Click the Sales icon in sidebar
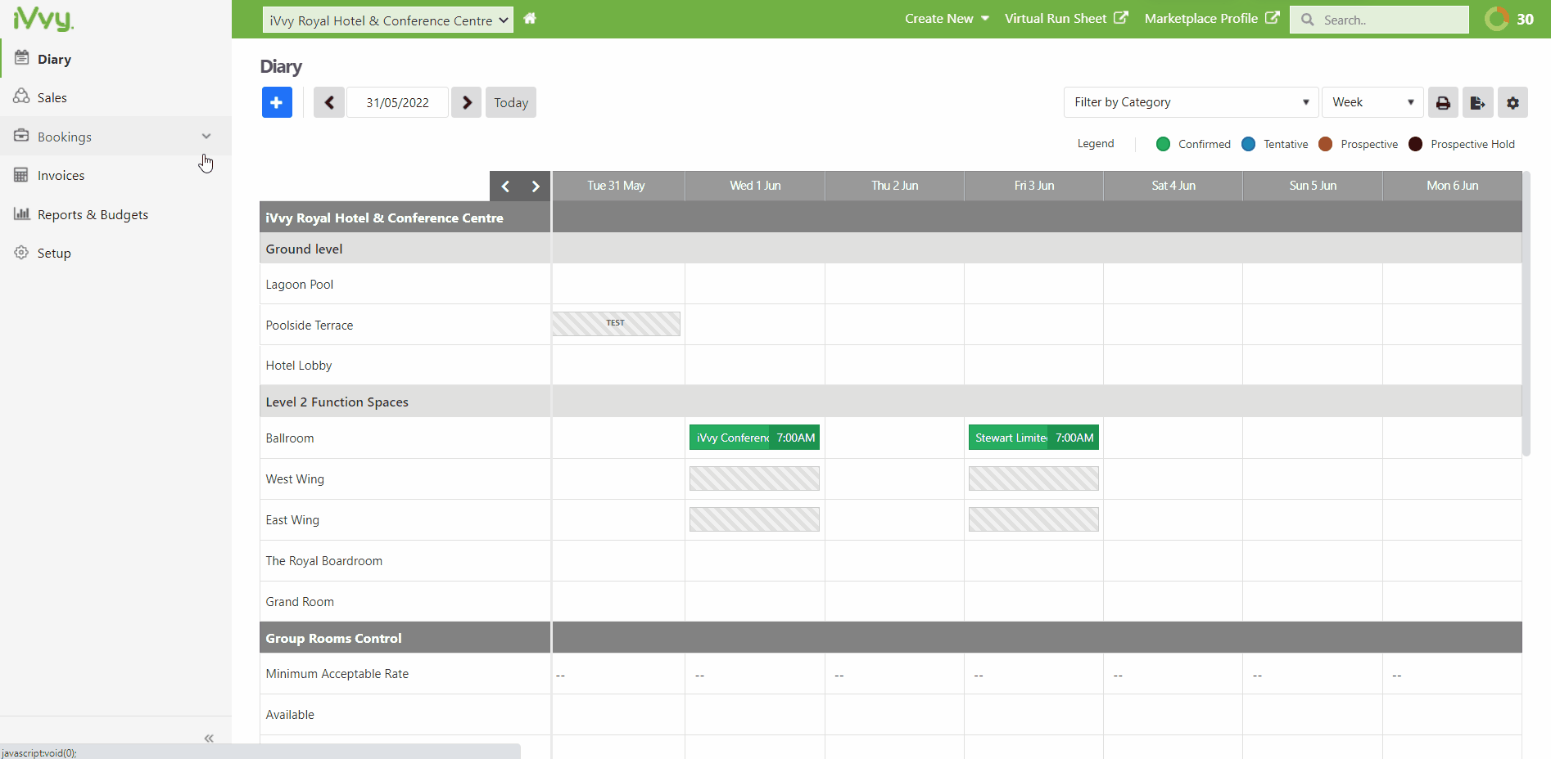The width and height of the screenshot is (1551, 759). [21, 97]
